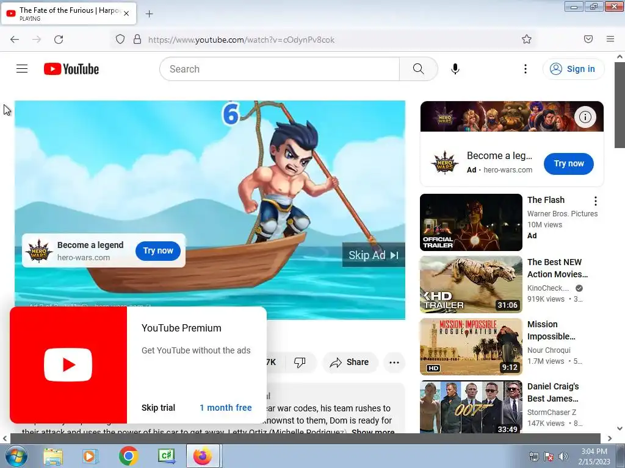Open more actions ellipsis below video
This screenshot has width=625, height=468.
pos(394,362)
